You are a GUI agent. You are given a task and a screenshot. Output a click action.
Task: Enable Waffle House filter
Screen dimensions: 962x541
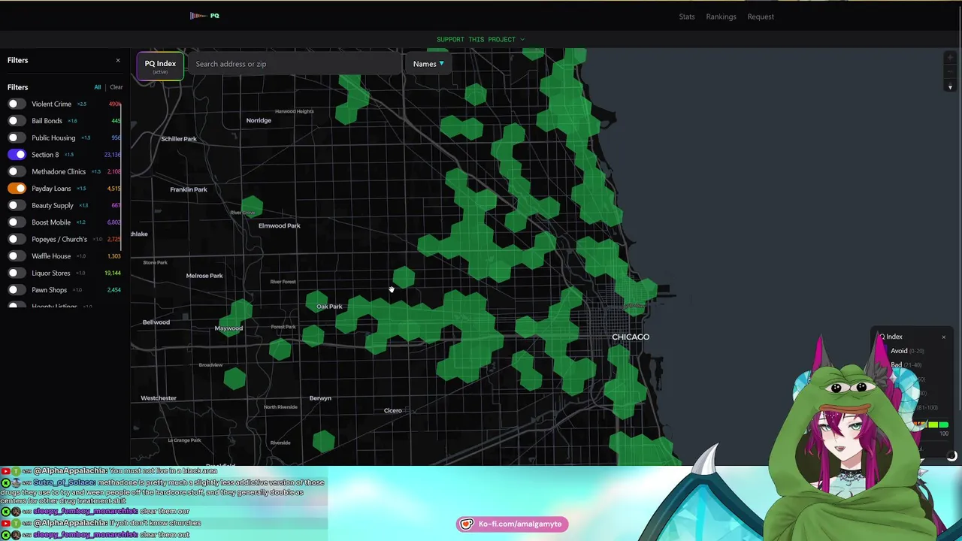[x=16, y=256]
